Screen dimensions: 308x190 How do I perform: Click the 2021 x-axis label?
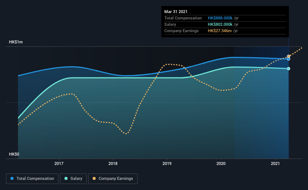coord(275,163)
